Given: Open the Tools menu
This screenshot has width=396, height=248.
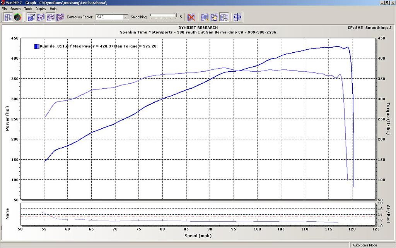Looking at the screenshot, I should click(x=28, y=9).
